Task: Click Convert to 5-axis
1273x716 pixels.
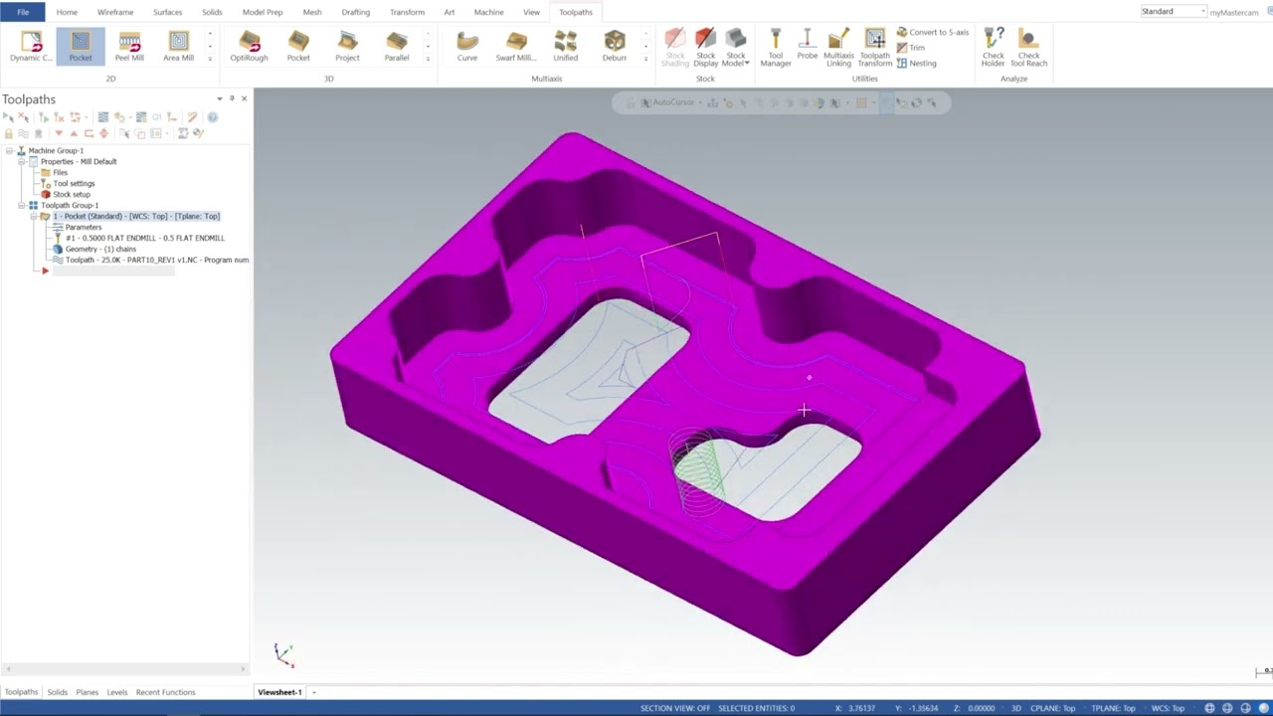Action: pos(933,32)
